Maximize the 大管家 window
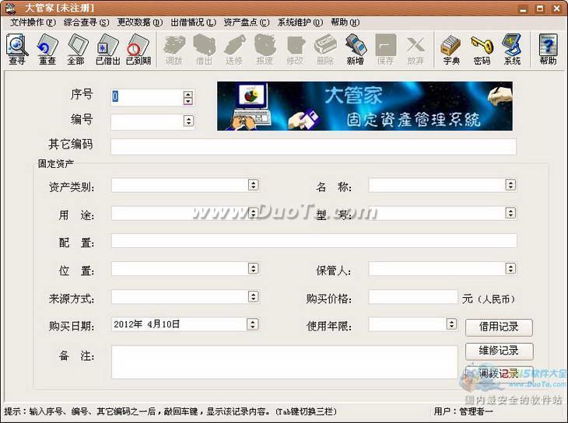This screenshot has width=568, height=423. 540,9
